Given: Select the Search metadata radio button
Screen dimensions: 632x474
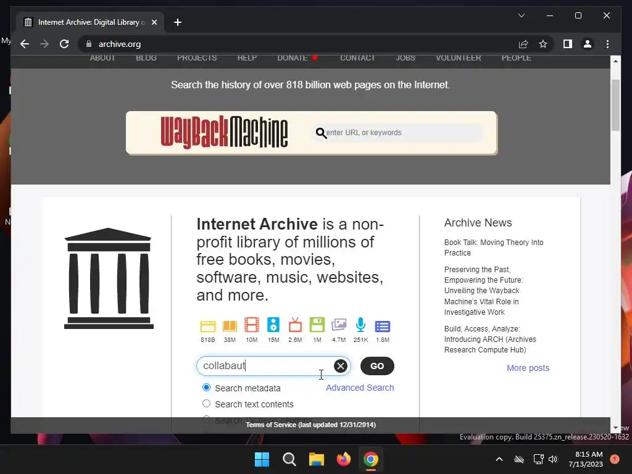Looking at the screenshot, I should [206, 388].
